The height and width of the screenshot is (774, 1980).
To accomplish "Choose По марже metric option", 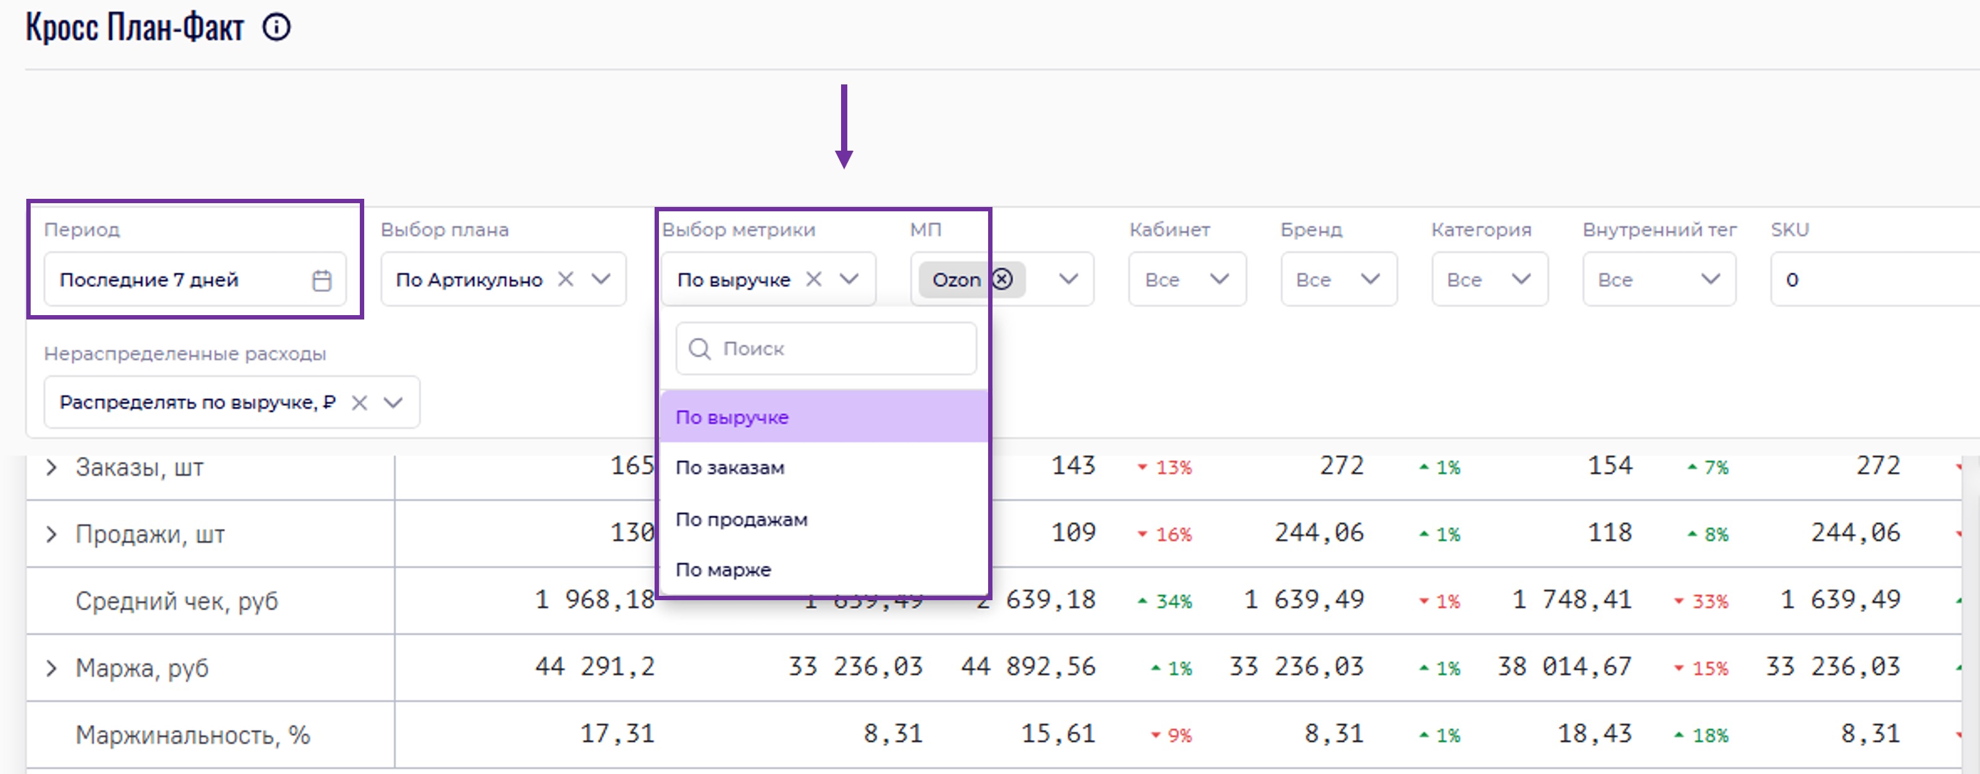I will click(723, 570).
